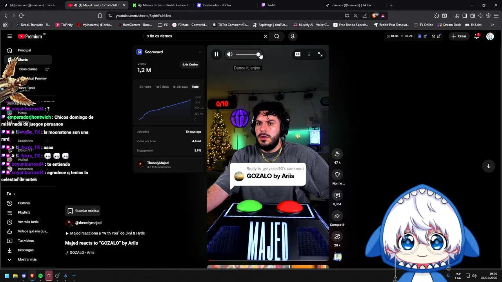Show more bookmarks chevron
This screenshot has width=502, height=282.
493,25
